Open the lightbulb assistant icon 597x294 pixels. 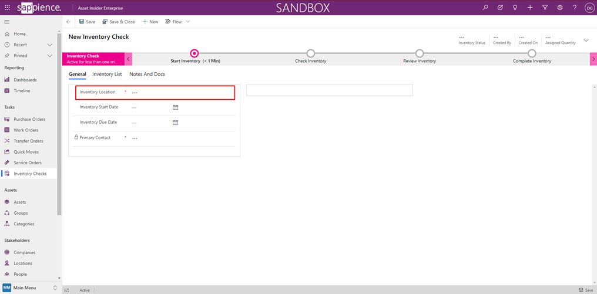click(515, 8)
